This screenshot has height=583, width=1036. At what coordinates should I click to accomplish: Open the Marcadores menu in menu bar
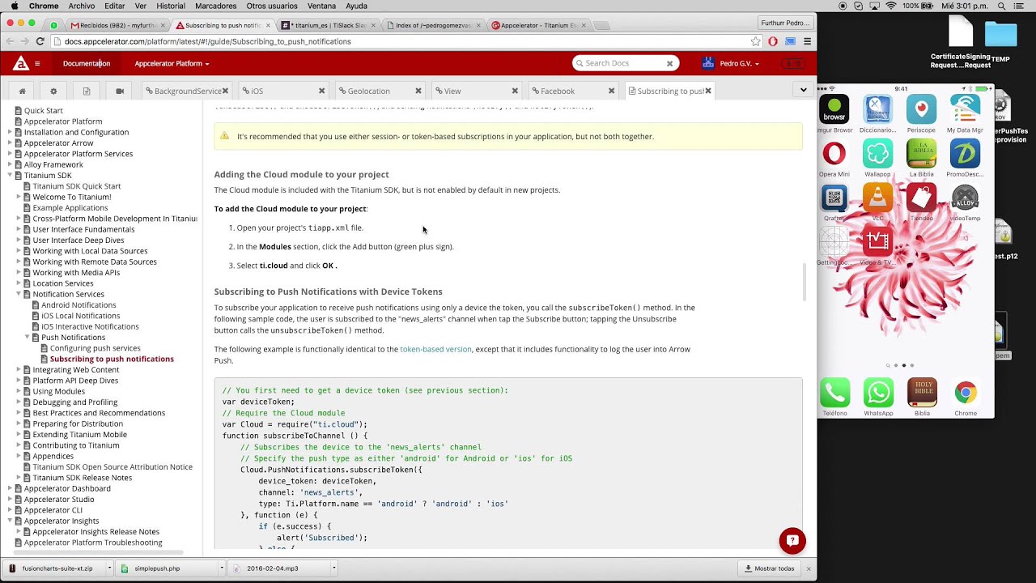(x=216, y=6)
